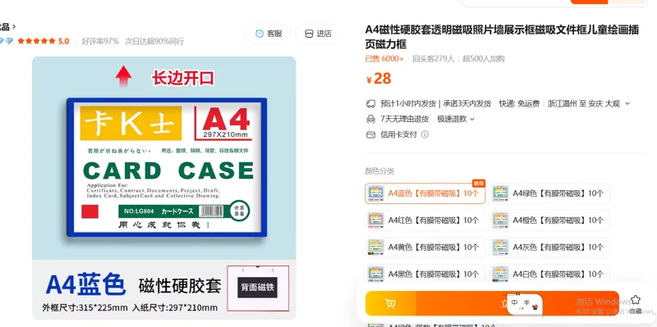Click the 5.0 star rating

pos(44,41)
